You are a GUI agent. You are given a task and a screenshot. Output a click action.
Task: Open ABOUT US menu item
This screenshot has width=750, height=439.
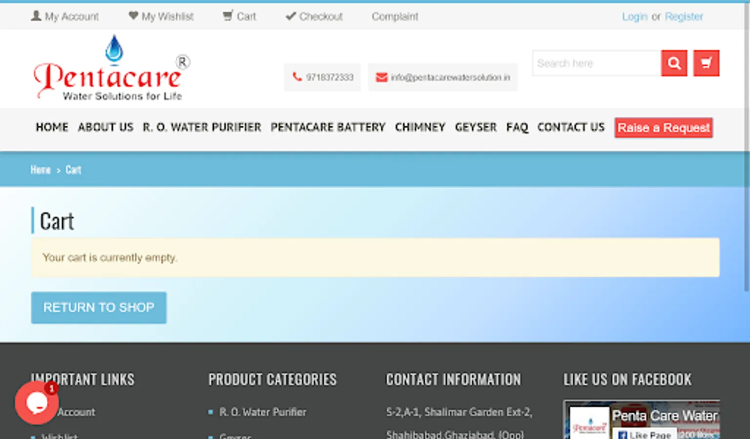[105, 127]
